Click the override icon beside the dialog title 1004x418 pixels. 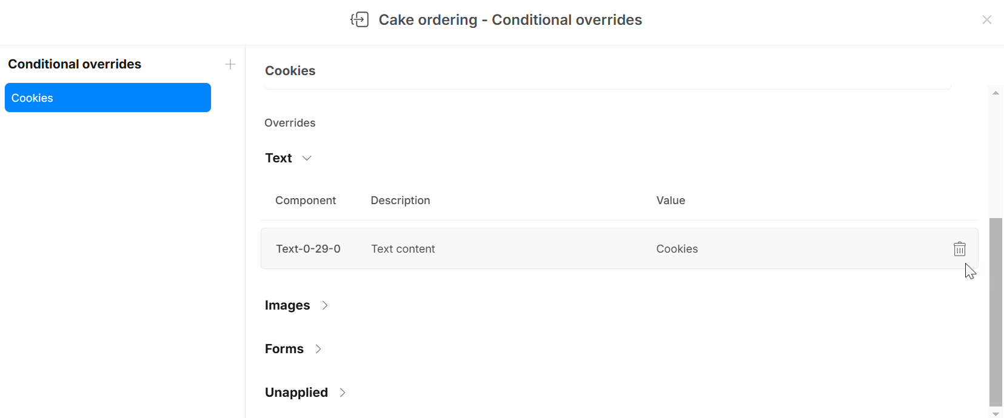click(360, 20)
